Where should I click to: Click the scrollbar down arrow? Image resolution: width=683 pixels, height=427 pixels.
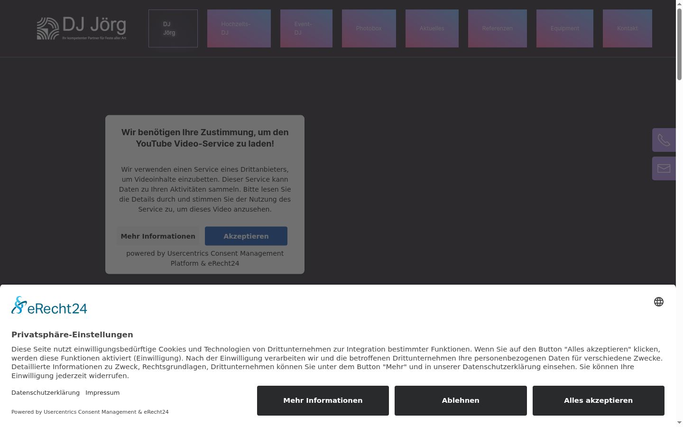point(679,423)
